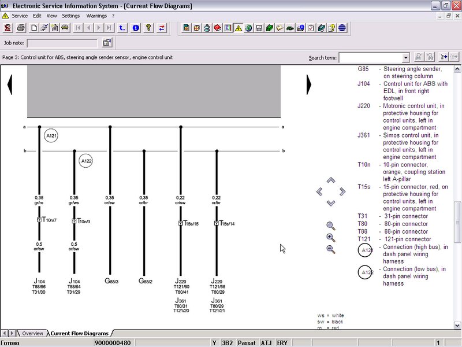Click the A122 connection circle in diagram
The image size is (462, 347).
86,161
